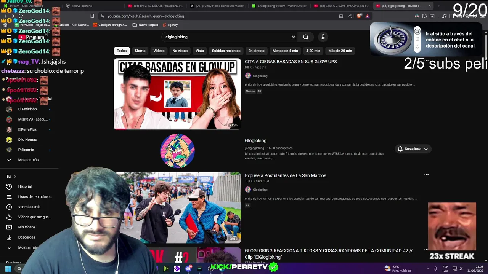Open Expuse a Postulantes de La San Marcos title
The height and width of the screenshot is (274, 488).
(x=285, y=175)
